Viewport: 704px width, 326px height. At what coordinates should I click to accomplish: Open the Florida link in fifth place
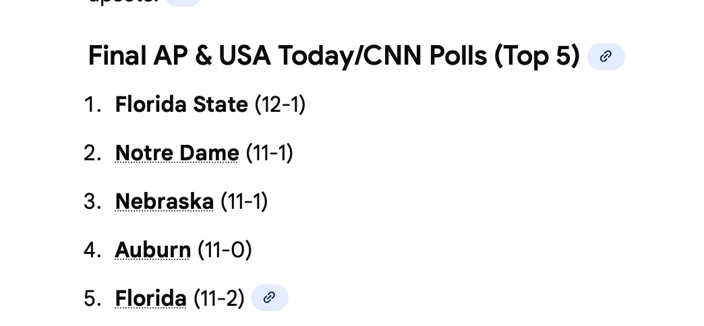click(150, 298)
